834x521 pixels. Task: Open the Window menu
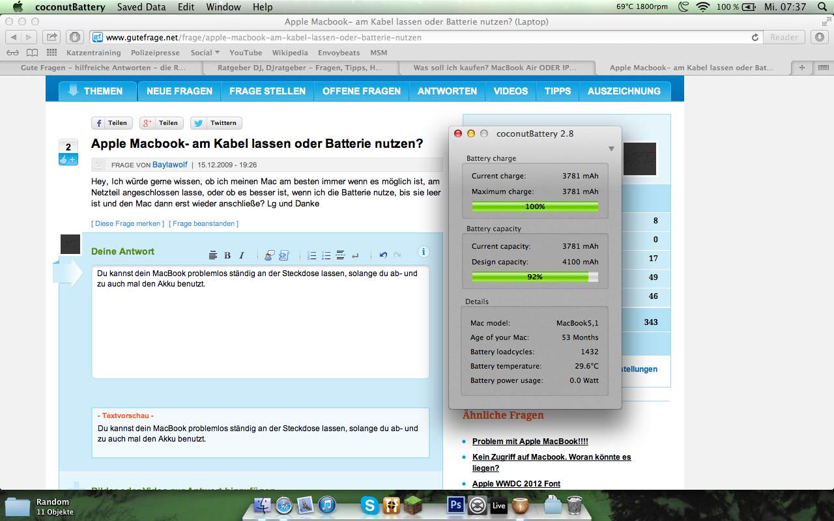[x=223, y=7]
